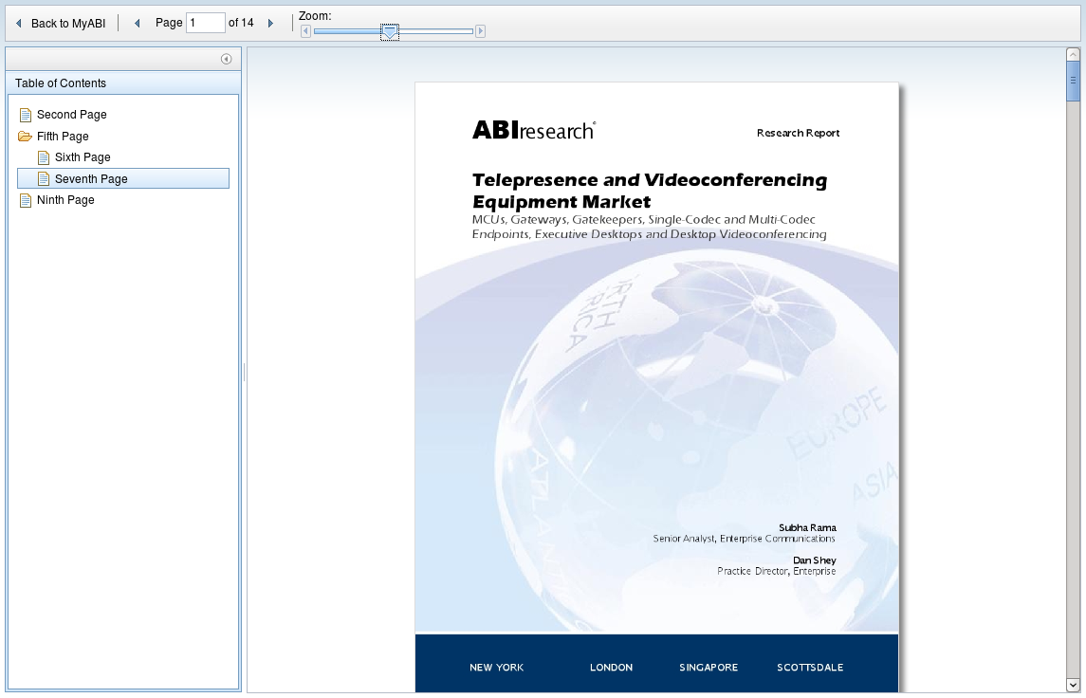
Task: Click the 'Zoom:' label
Action: (x=315, y=16)
